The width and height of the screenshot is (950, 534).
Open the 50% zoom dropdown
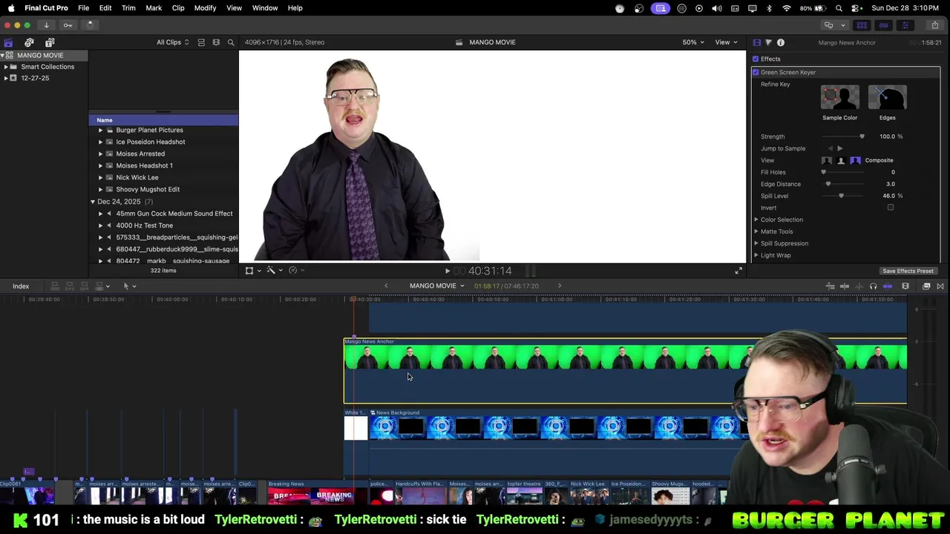point(693,42)
